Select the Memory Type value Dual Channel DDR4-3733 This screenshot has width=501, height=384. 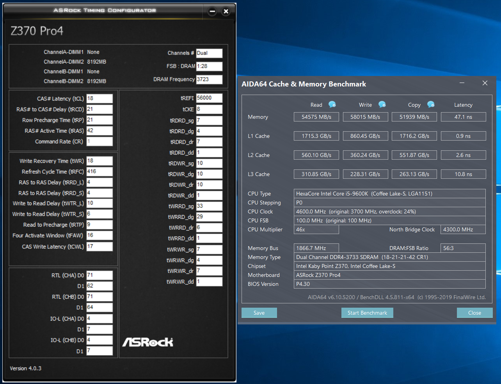point(390,257)
